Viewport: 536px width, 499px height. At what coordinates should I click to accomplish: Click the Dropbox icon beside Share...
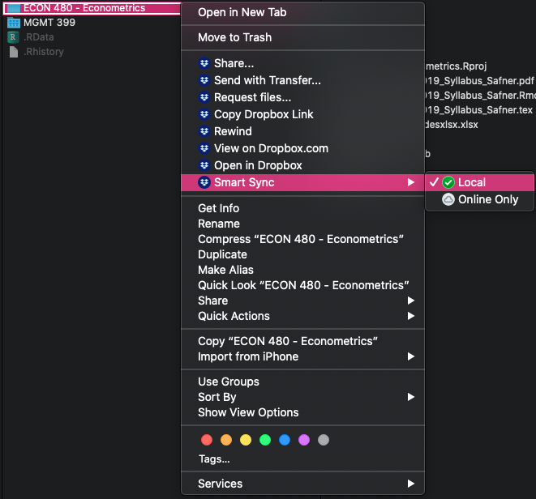click(x=204, y=63)
